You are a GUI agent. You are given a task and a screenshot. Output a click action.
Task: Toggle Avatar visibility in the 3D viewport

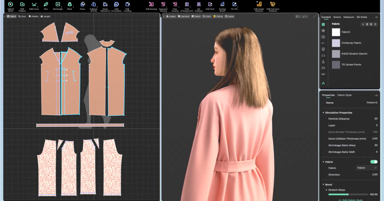coord(171,16)
